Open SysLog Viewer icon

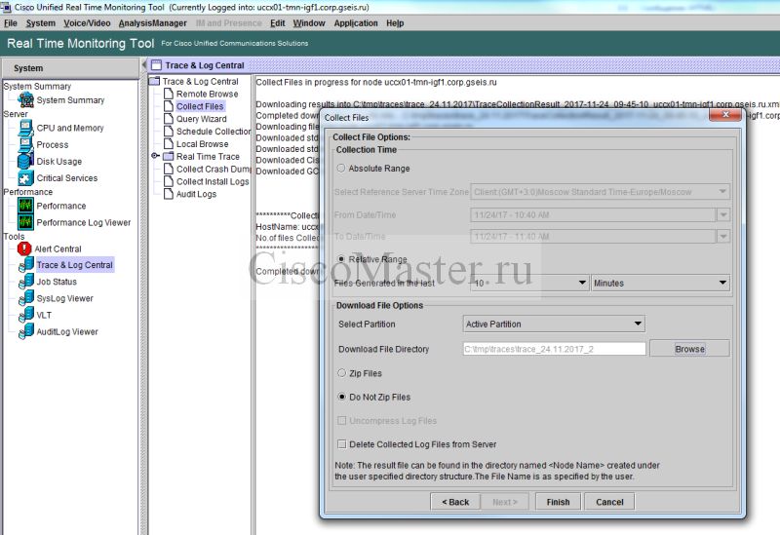pos(26,298)
